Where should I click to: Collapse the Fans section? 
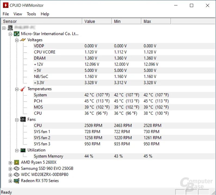(17, 120)
